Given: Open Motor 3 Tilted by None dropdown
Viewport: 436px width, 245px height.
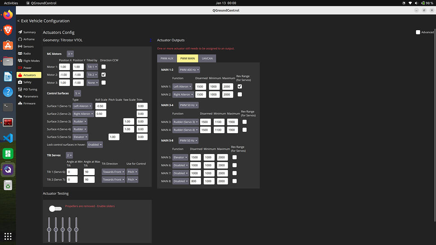Looking at the screenshot, I should click(92, 83).
